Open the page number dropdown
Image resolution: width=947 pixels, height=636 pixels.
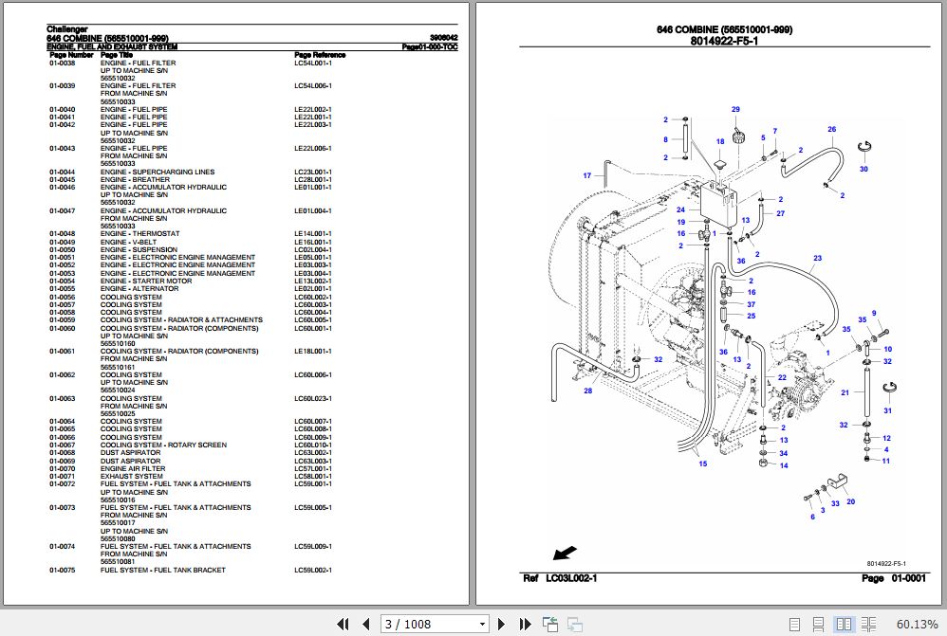pyautogui.click(x=484, y=624)
